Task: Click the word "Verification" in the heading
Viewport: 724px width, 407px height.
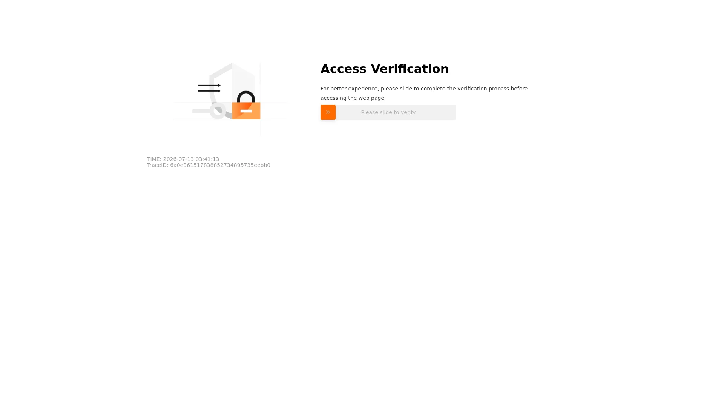Action: pos(410,69)
